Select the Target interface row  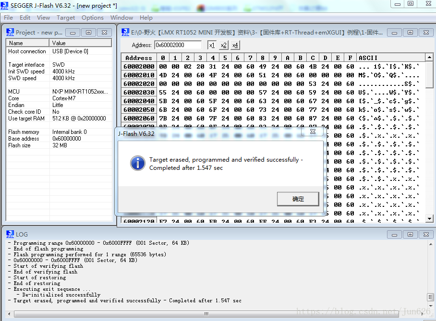(59, 65)
